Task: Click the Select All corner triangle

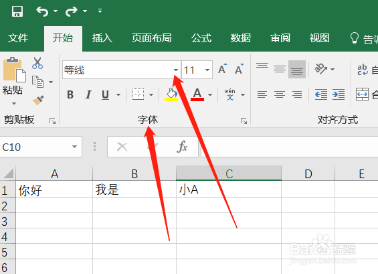Action: 9,174
